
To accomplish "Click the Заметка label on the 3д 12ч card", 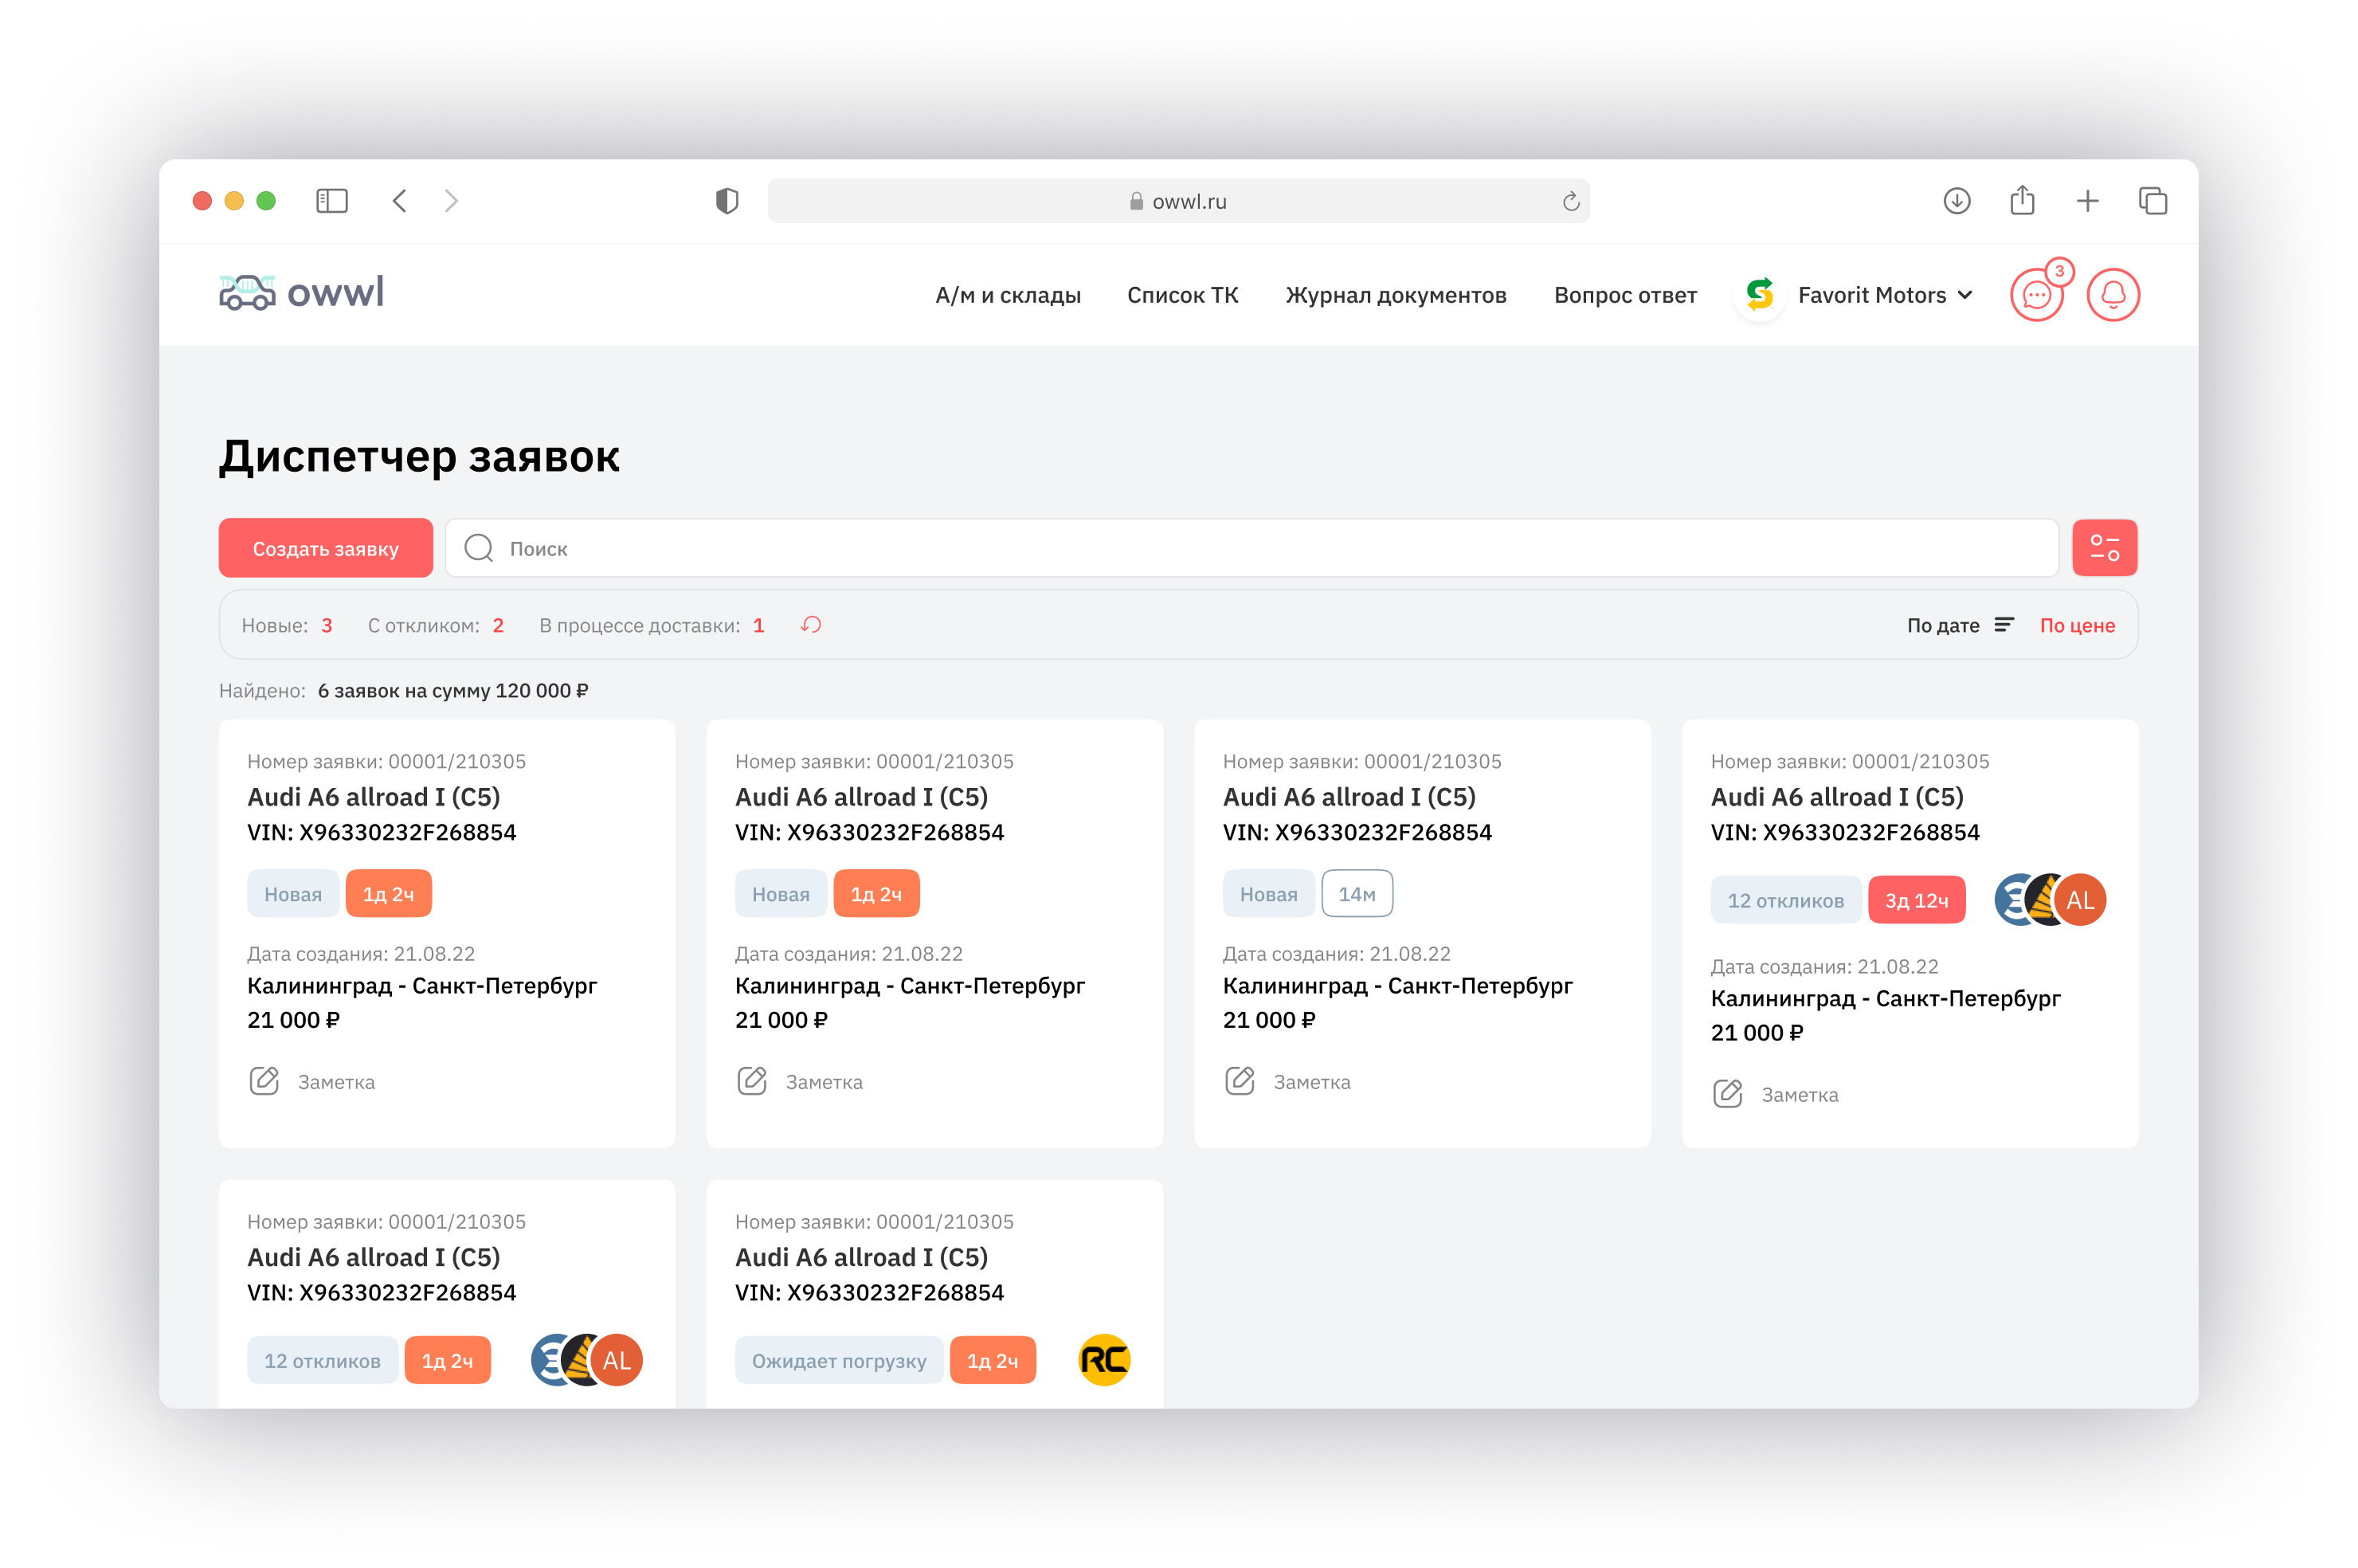I will point(1800,1095).
